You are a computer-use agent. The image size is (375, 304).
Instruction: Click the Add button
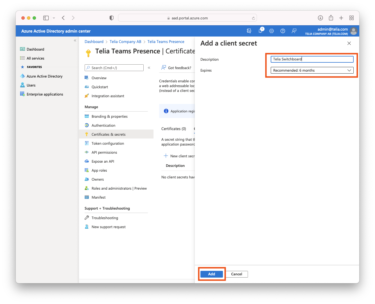coord(211,274)
